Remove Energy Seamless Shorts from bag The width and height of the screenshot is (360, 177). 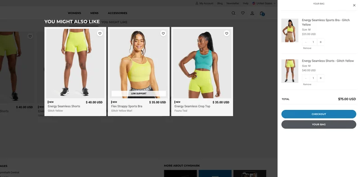[307, 84]
